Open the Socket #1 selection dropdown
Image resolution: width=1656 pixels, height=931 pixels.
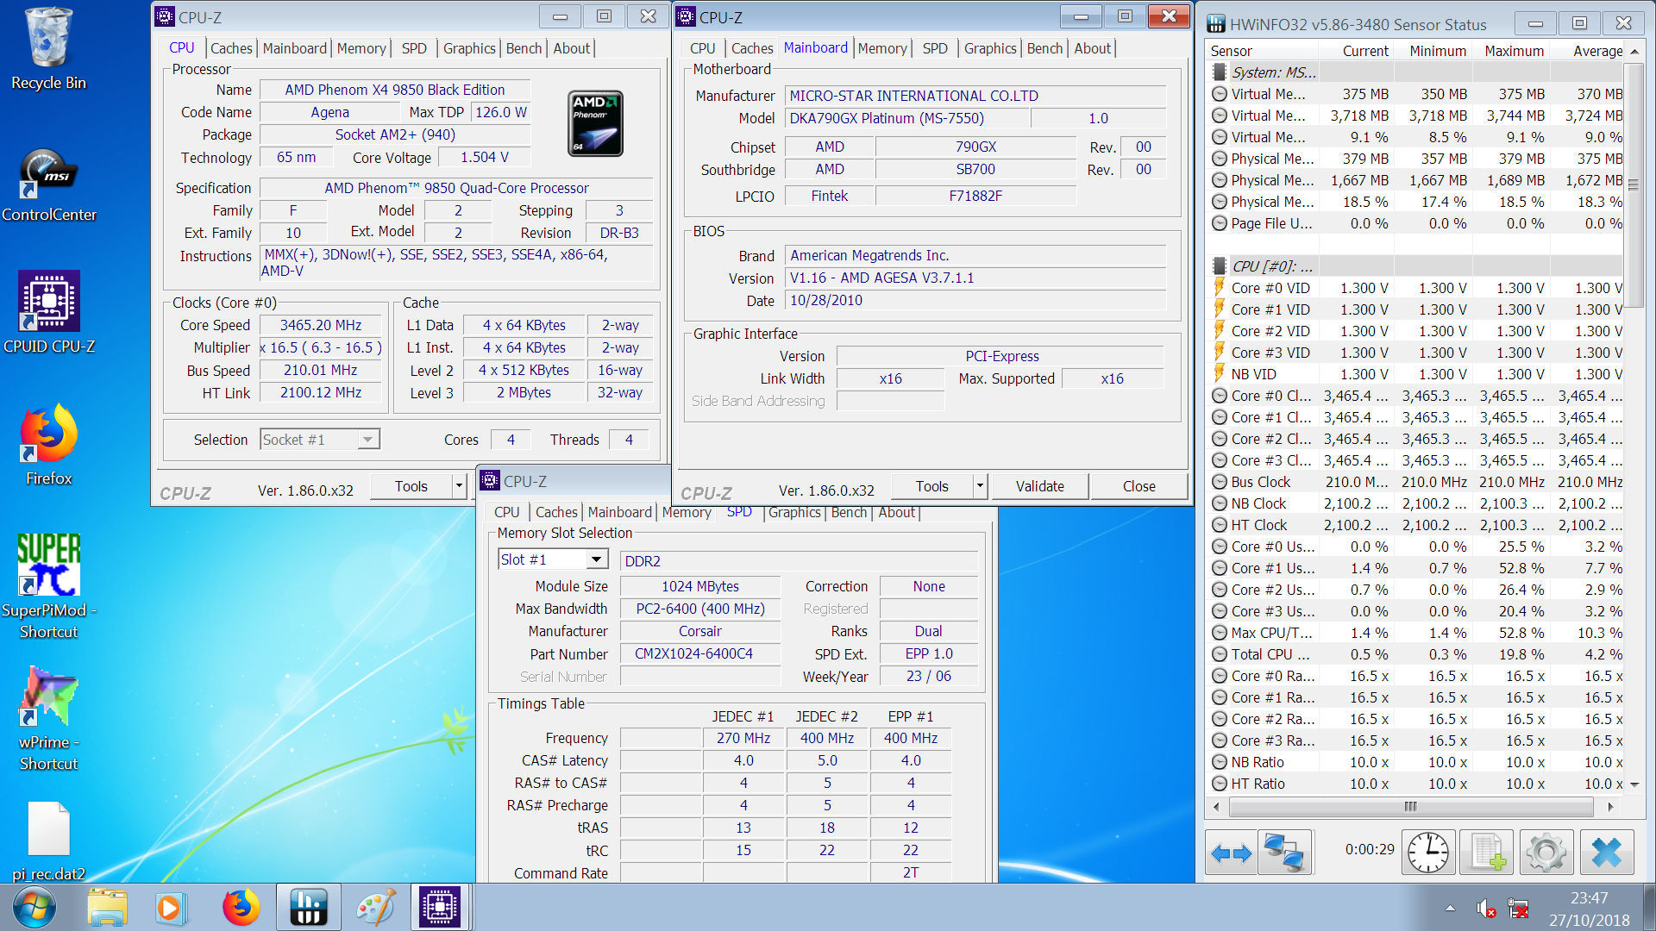coord(368,440)
